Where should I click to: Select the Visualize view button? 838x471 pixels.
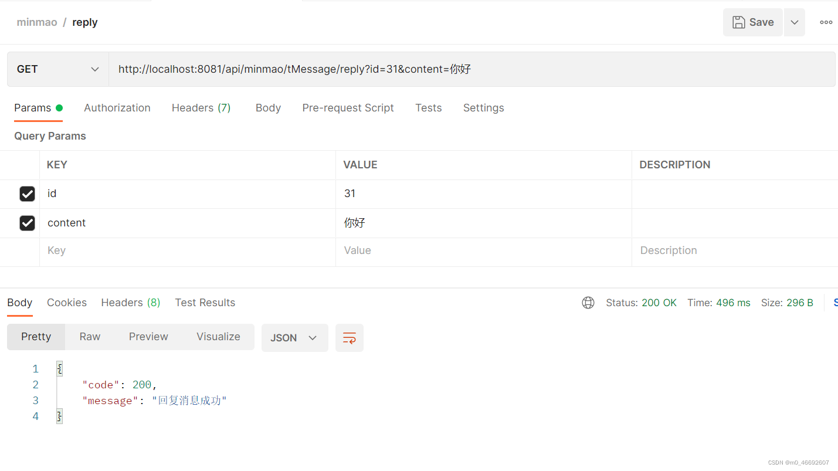coord(218,337)
